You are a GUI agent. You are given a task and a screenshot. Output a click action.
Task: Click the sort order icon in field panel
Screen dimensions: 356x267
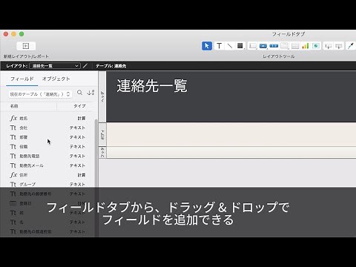pos(90,93)
